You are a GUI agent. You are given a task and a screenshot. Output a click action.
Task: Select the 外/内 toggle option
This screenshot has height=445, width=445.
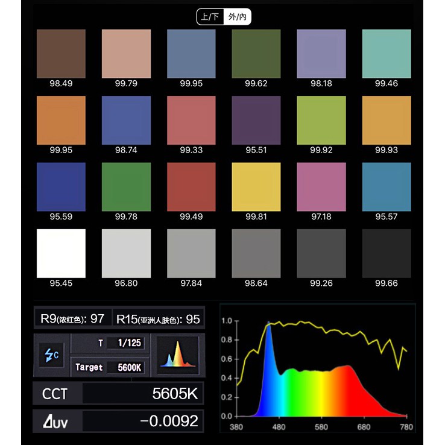(x=237, y=17)
